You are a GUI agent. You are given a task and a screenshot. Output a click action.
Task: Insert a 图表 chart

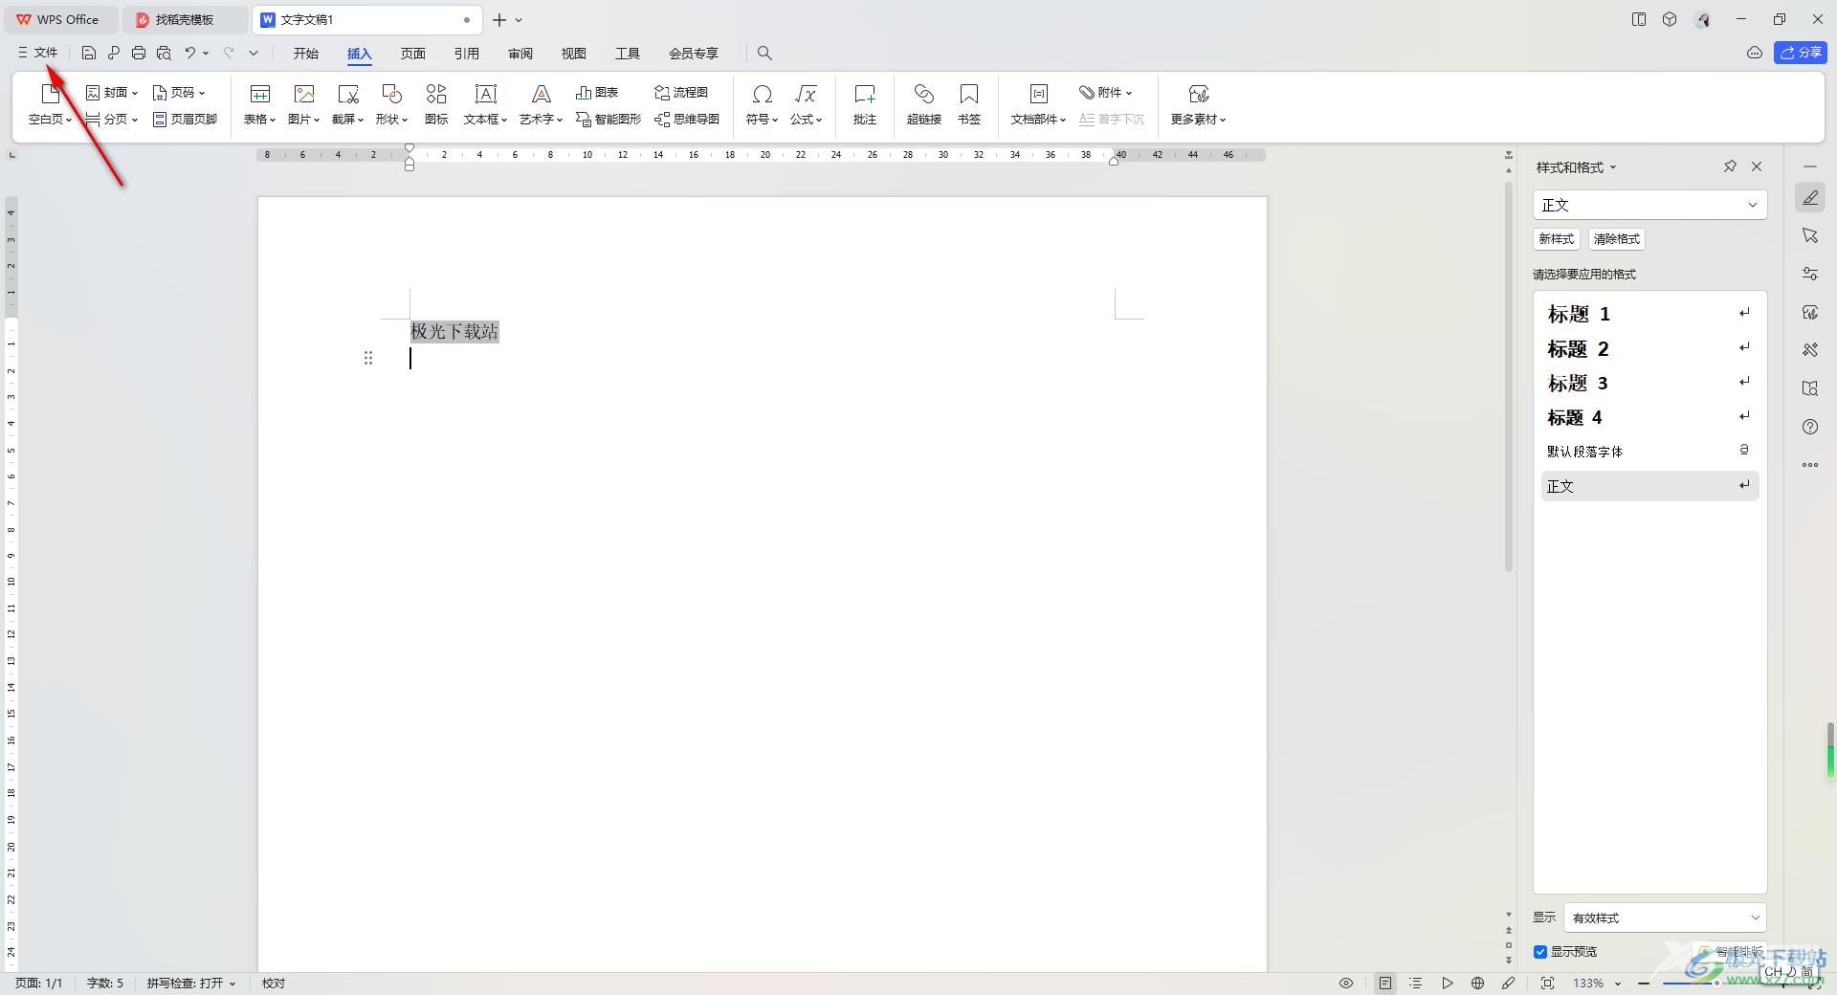[597, 93]
